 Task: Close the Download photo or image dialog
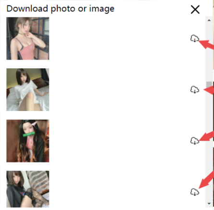[x=195, y=10]
